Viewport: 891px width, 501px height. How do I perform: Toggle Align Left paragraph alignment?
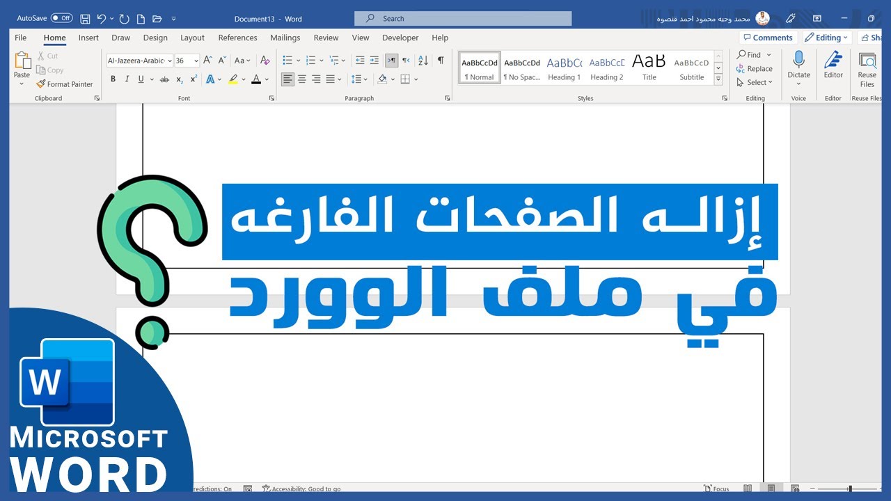[287, 79]
